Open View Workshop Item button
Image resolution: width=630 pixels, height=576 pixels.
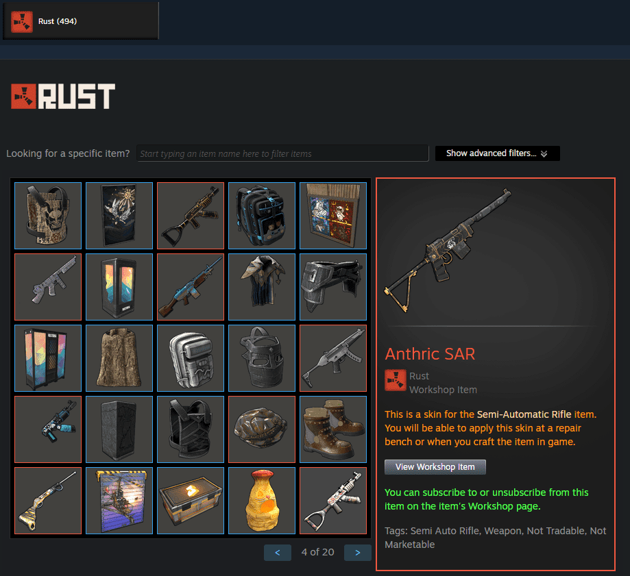[x=435, y=467]
